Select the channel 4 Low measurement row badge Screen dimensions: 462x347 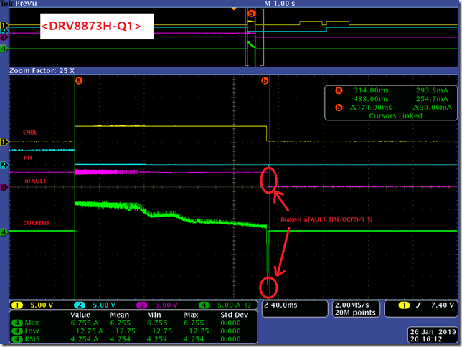pyautogui.click(x=17, y=331)
